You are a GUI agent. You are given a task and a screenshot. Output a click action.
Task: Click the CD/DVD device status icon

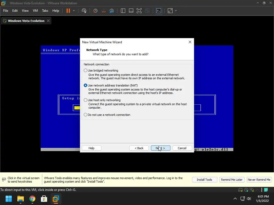246,190
